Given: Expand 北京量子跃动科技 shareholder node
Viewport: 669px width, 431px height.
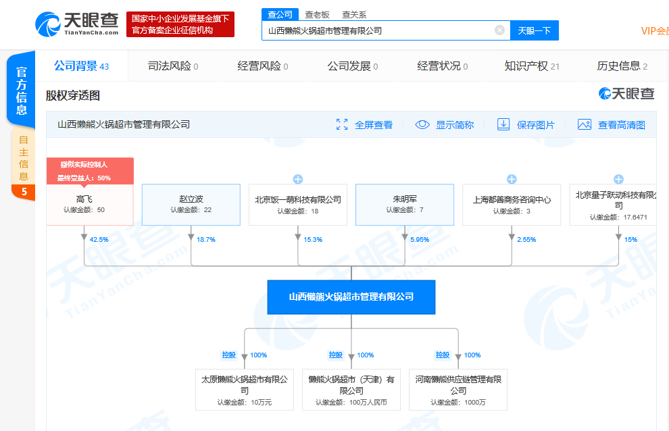Looking at the screenshot, I should [x=618, y=179].
